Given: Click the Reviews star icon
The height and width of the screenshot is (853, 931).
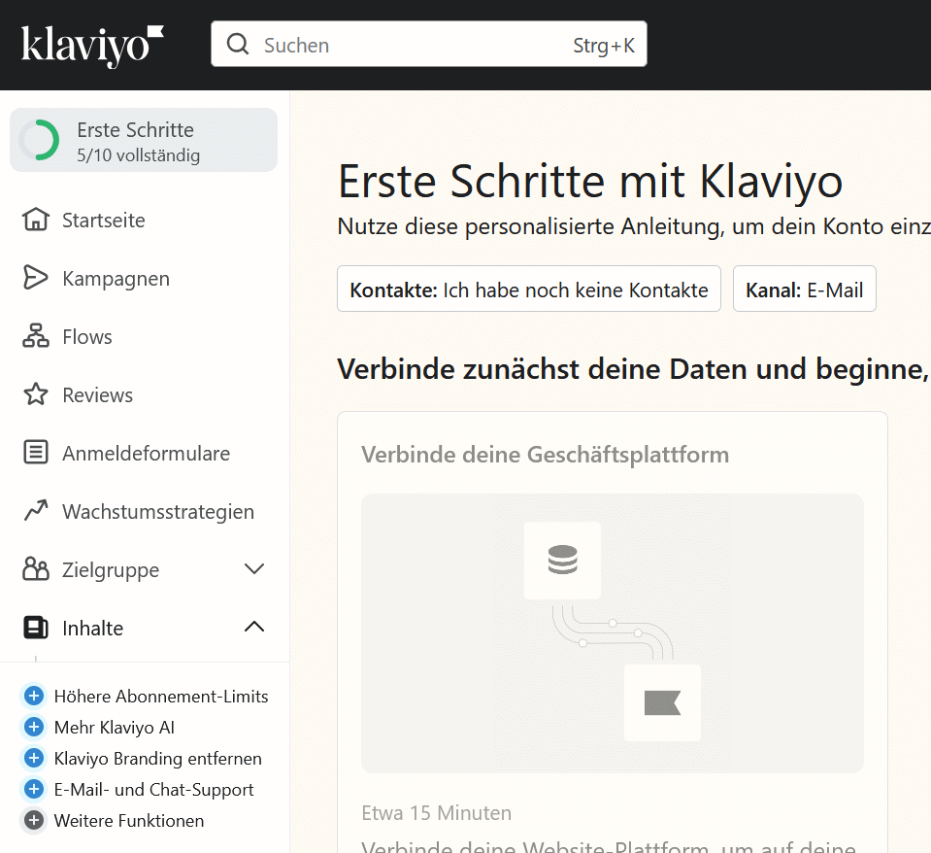Looking at the screenshot, I should tap(36, 393).
